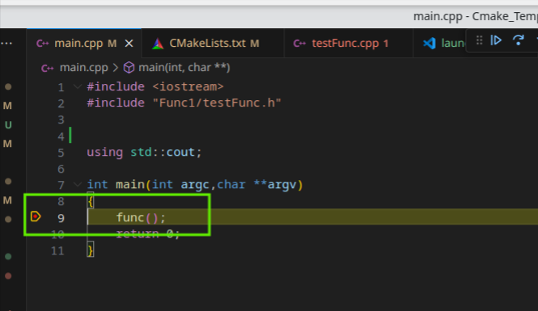Open the ellipsis more actions menu

coord(6,44)
